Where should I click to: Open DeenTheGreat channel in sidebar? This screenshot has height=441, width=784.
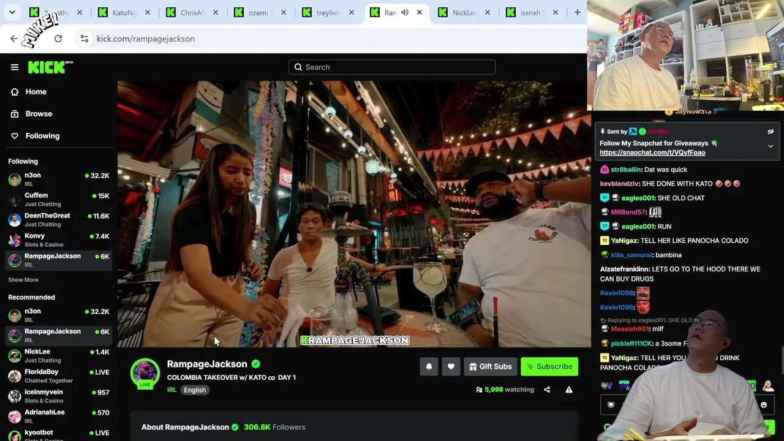[59, 219]
